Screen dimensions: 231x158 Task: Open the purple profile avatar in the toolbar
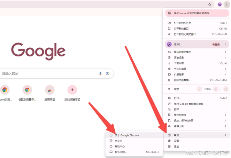click(220, 5)
